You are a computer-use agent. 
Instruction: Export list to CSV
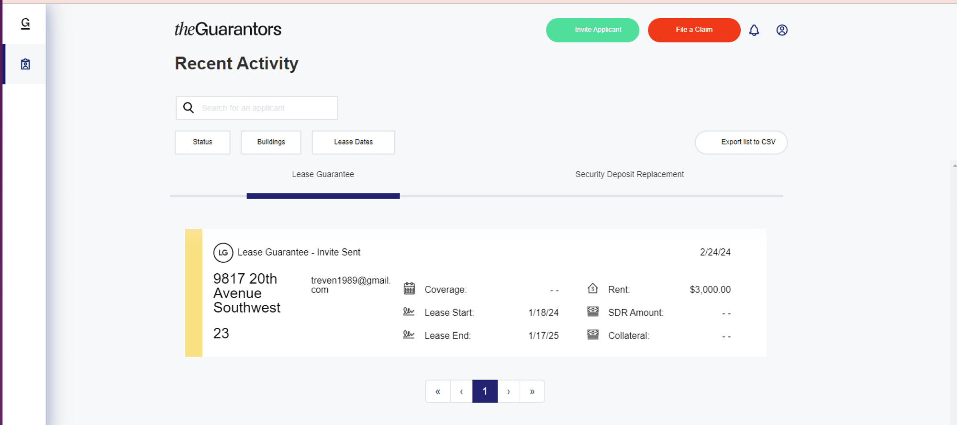coord(741,142)
